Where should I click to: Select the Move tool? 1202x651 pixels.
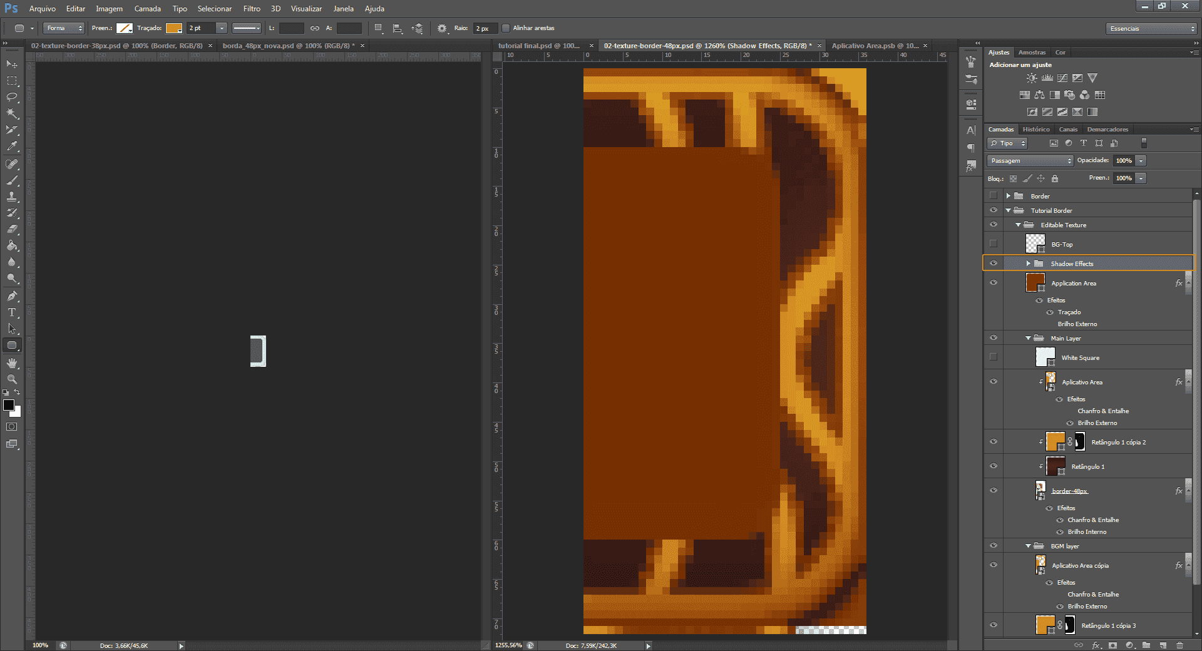point(12,64)
